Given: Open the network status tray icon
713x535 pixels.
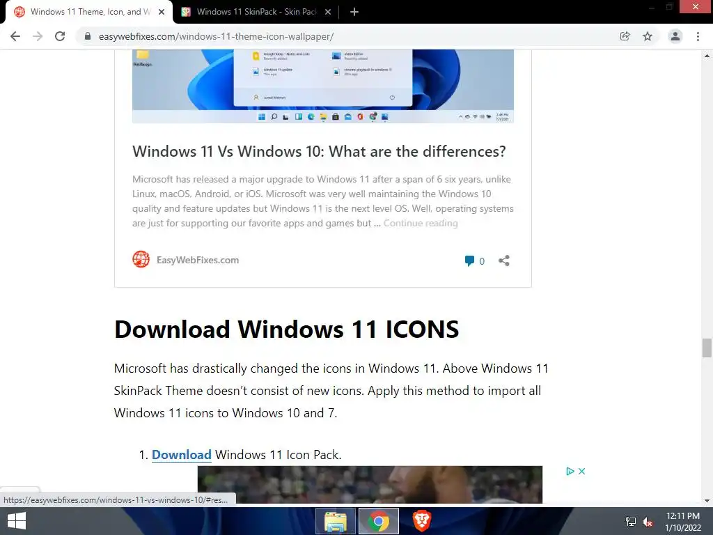Looking at the screenshot, I should tap(631, 522).
